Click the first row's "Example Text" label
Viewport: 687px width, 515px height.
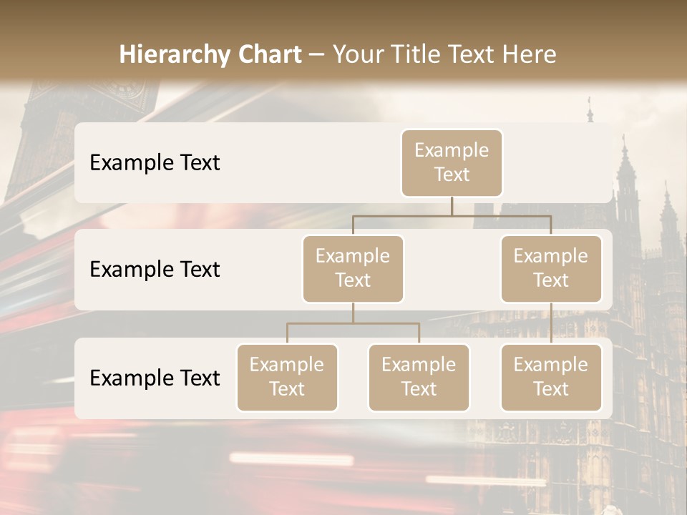[x=155, y=163]
